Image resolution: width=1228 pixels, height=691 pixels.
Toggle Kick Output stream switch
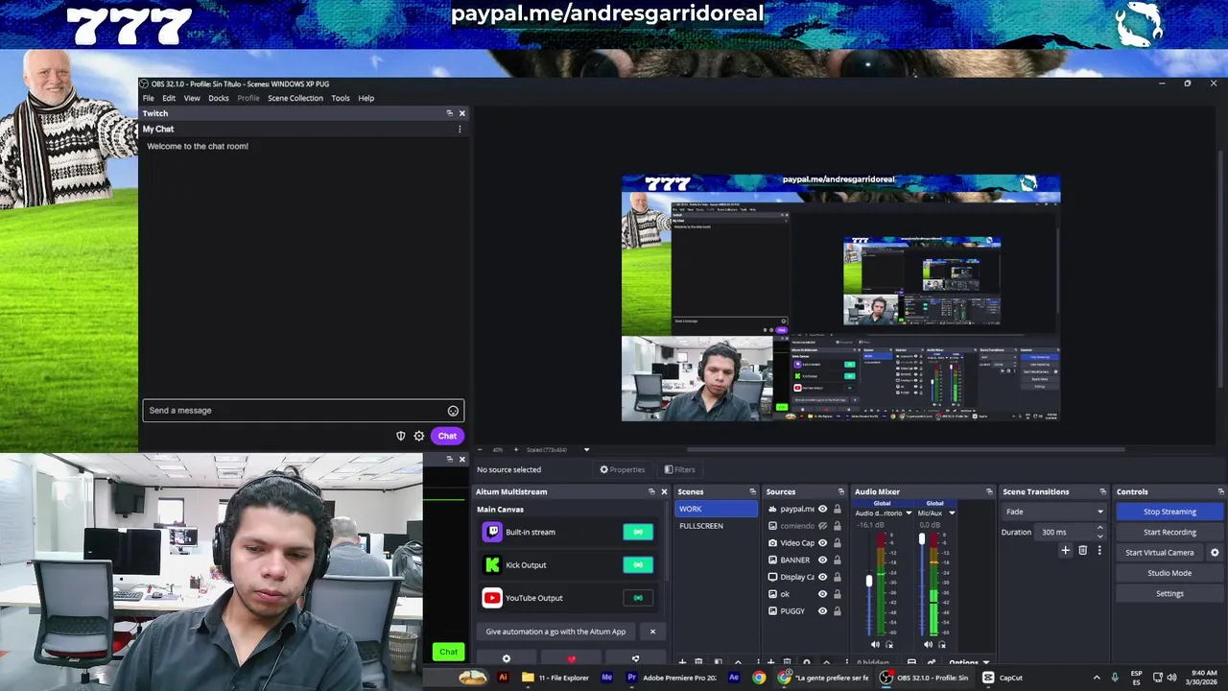(638, 565)
